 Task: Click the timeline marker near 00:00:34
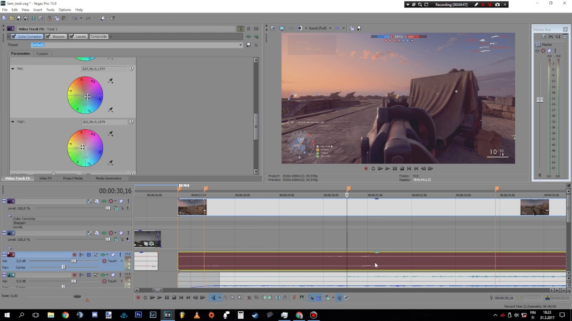point(497,189)
